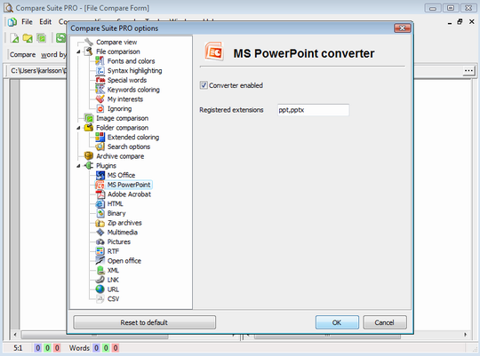Viewport: 480px width, 356px height.
Task: Close the options dialog with X
Action: (x=403, y=28)
